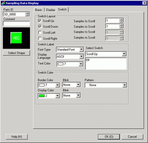148x143 pixels.
Task: Uncheck the Scroll Down checkbox
Action: pos(40,26)
